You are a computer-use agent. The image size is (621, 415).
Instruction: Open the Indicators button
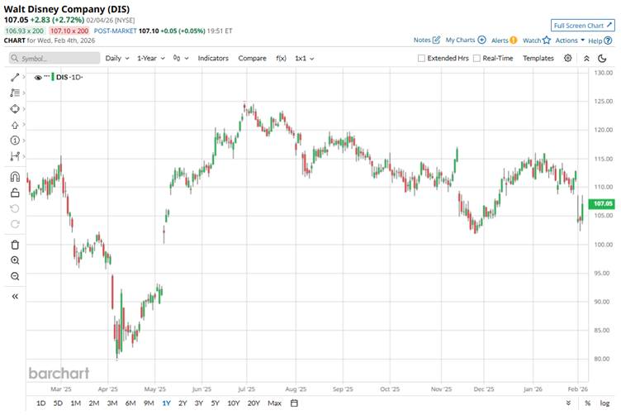tap(213, 59)
